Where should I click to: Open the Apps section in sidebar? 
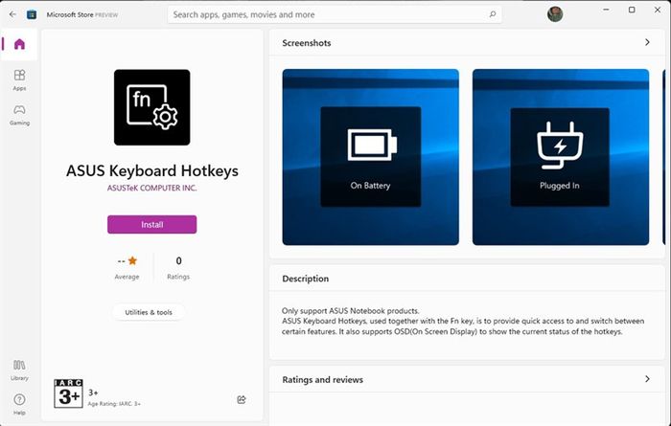click(x=19, y=79)
